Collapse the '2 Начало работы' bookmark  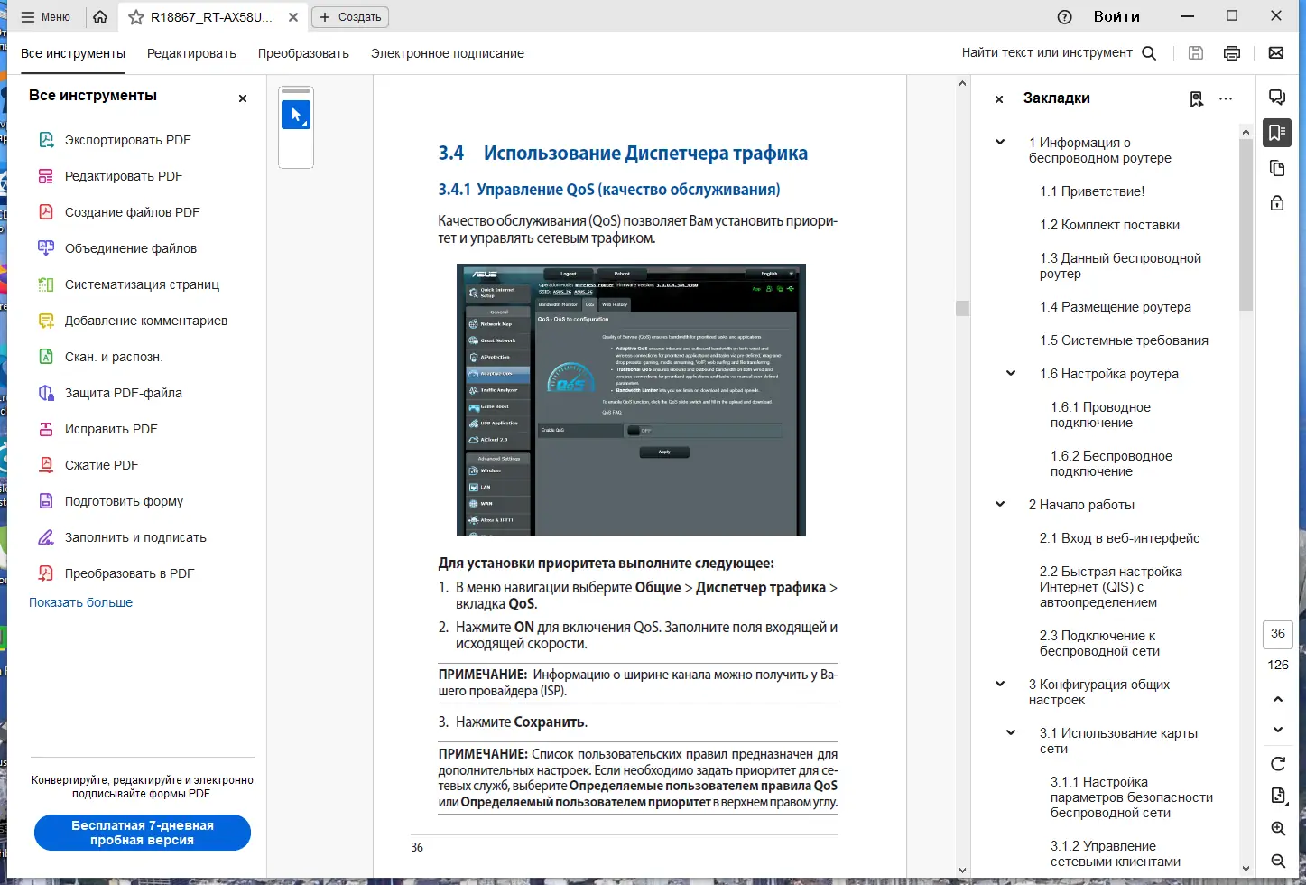point(1000,504)
